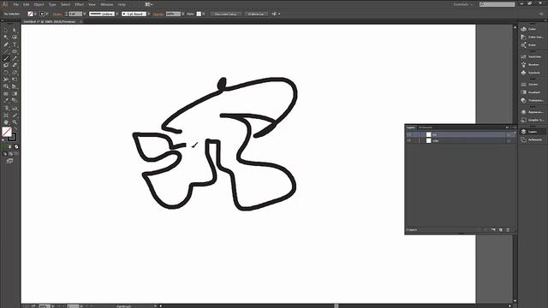Open the opacity value dropdown arrow
Screen dimensions: 548x308
(183, 14)
